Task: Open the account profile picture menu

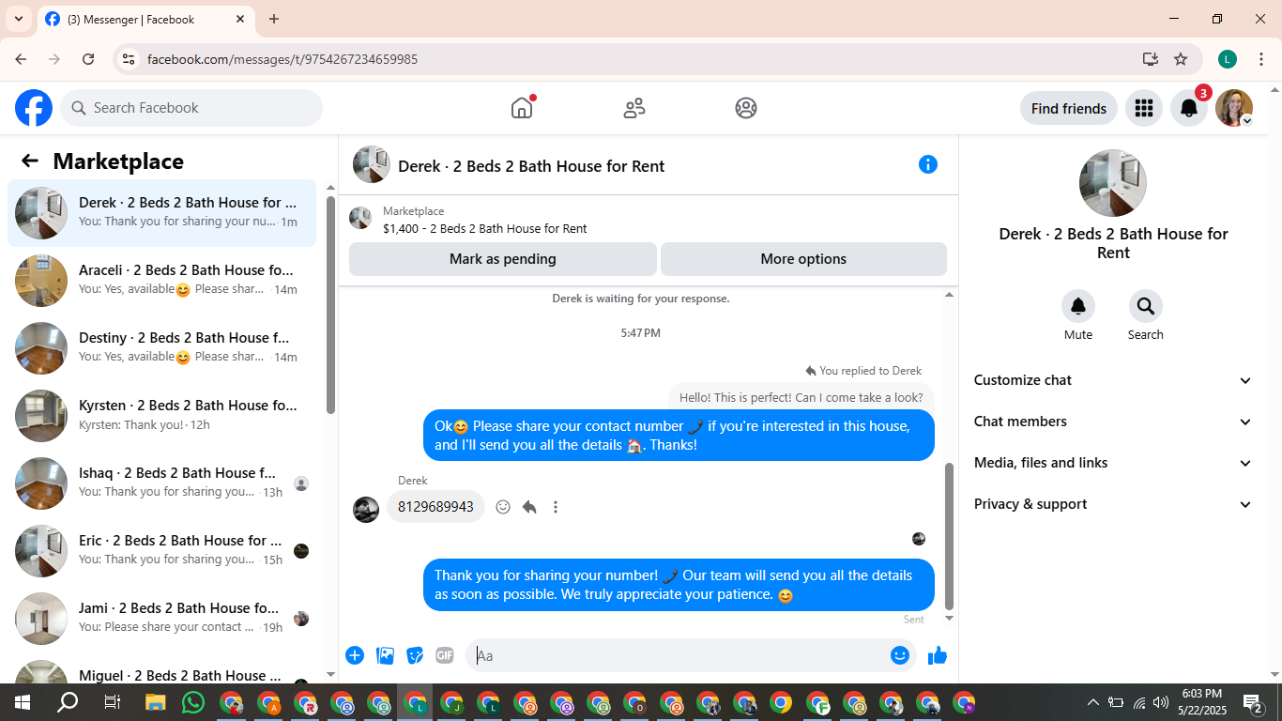Action: pos(1234,108)
